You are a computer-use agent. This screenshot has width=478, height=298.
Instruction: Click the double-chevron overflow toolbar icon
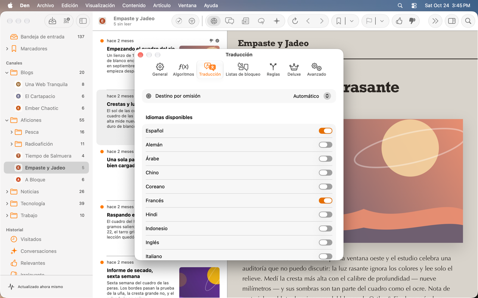435,21
